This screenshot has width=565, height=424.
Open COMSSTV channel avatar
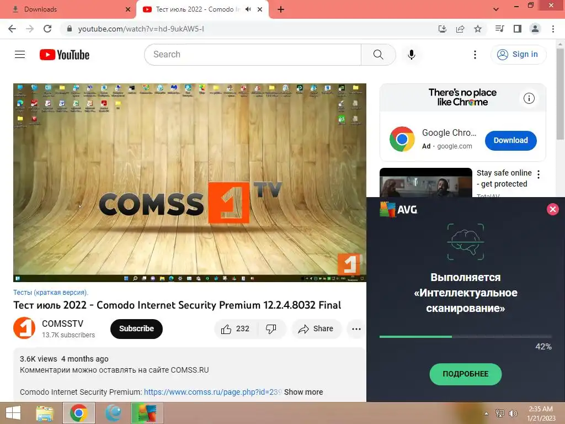coord(24,328)
